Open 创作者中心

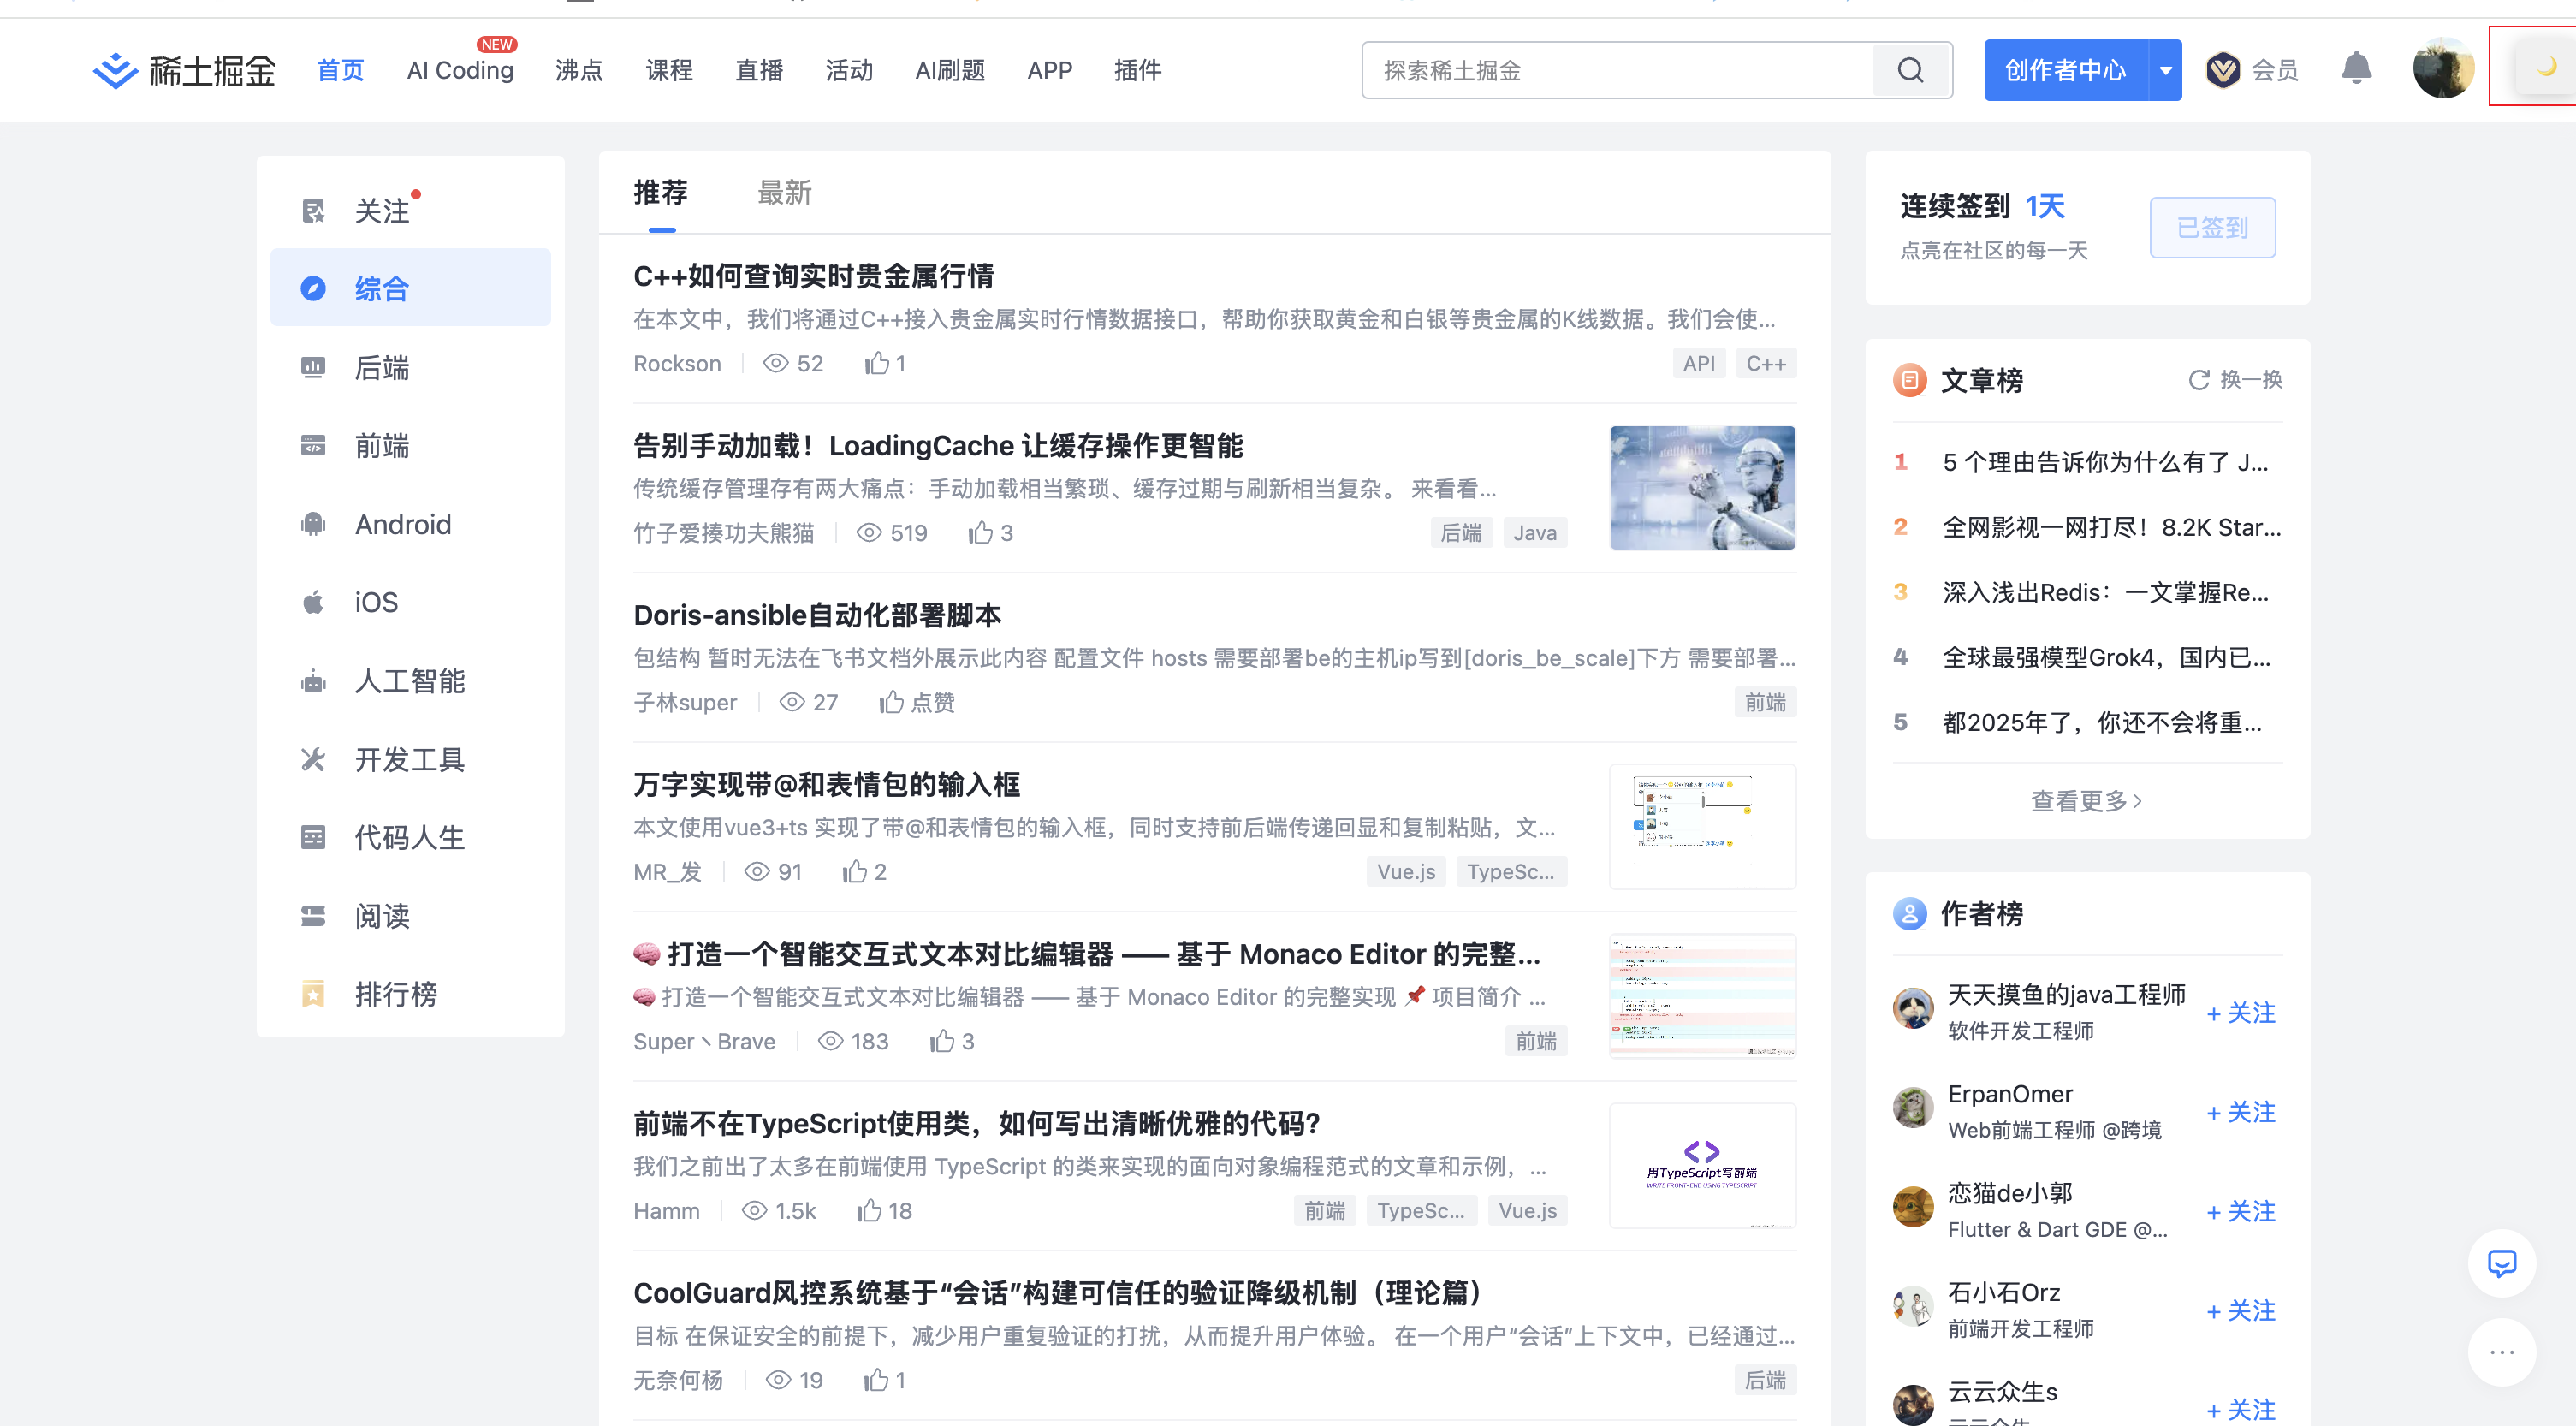[x=2065, y=71]
